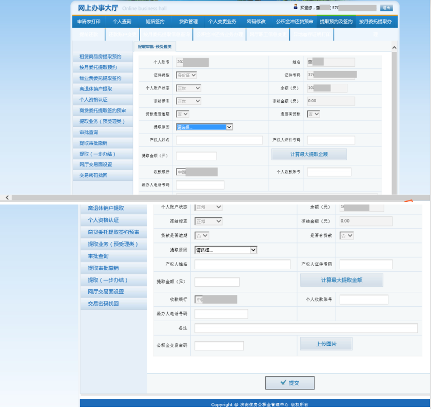Click the 个人收款账号 input in the upper form
This screenshot has width=431, height=409.
click(x=329, y=172)
